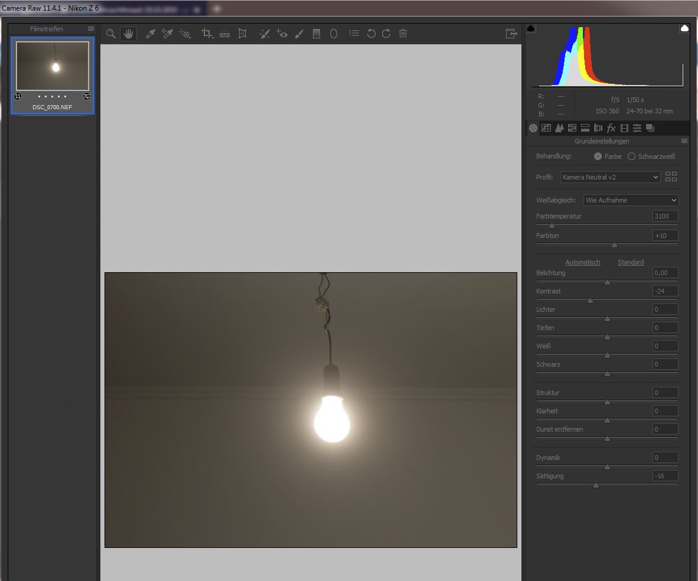Select the Targeted Adjustment tool

[x=185, y=34]
